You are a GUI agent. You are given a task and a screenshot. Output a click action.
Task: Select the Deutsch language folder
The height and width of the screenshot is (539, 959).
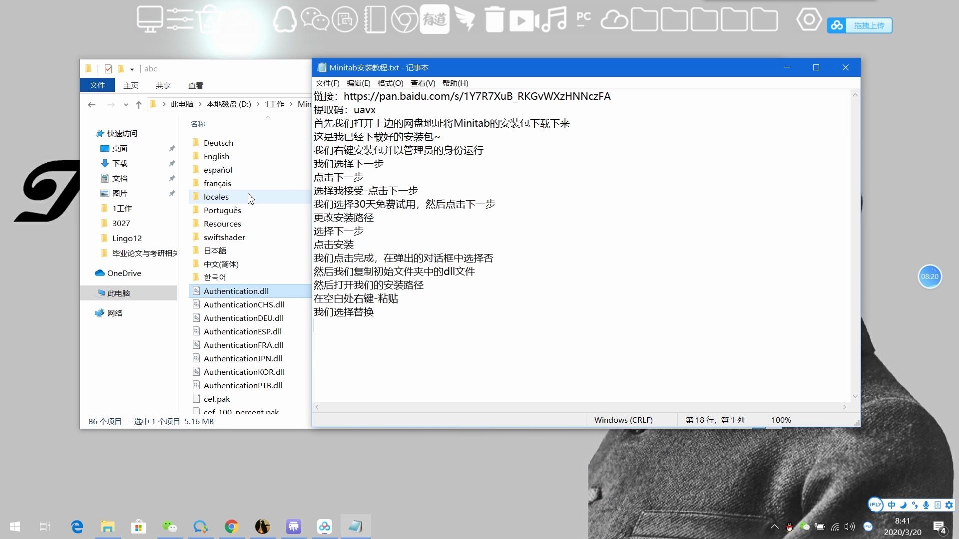pyautogui.click(x=218, y=143)
